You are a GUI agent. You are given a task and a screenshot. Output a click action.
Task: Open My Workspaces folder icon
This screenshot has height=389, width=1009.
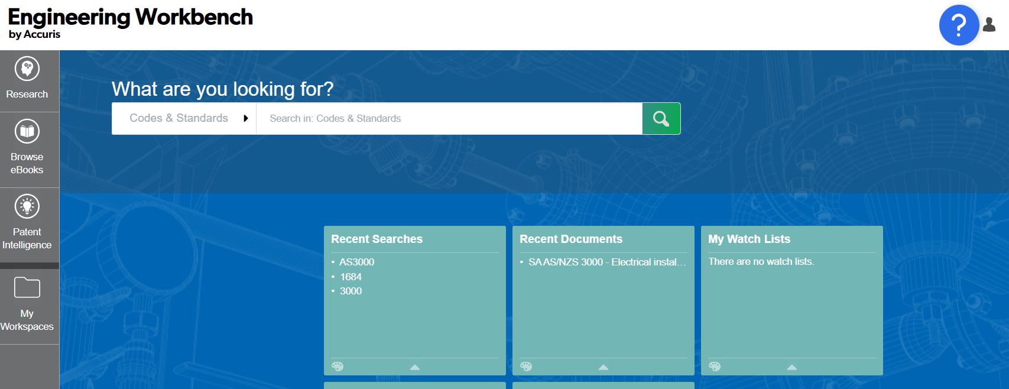[x=27, y=288]
